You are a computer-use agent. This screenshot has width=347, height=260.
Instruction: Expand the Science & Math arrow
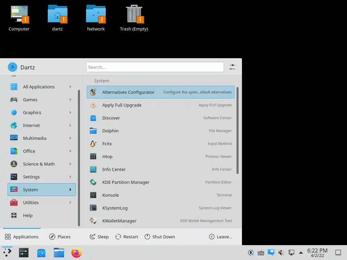click(70, 164)
